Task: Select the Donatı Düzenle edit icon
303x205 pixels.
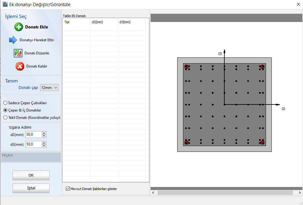Action: coord(18,53)
